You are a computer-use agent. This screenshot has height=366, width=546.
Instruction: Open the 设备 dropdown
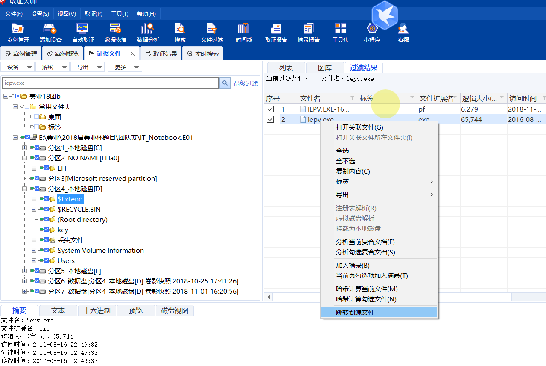point(18,67)
